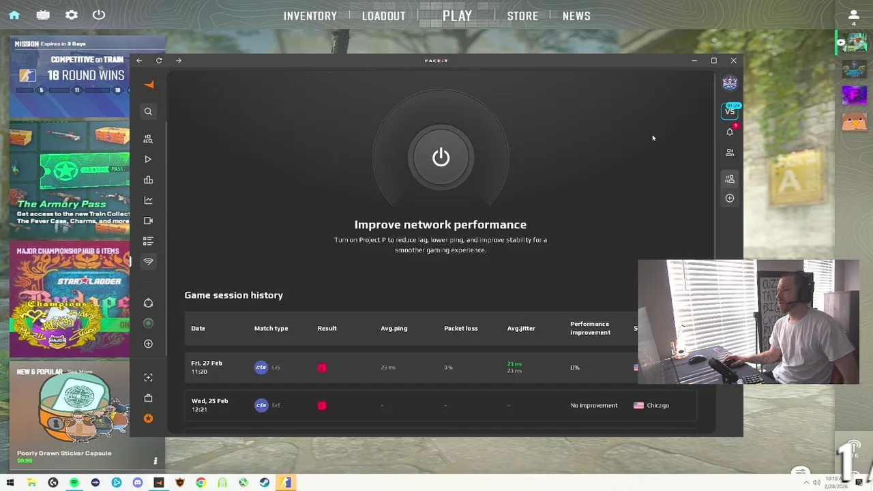
Task: Open the INVENTORY tab in CS2 menu
Action: (x=310, y=16)
